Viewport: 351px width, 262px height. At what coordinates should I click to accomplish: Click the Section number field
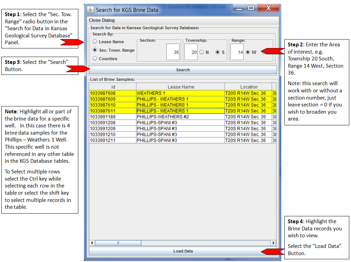click(173, 52)
